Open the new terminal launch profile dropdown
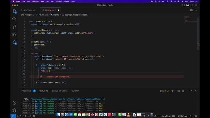The image size is (210, 118). [x=175, y=91]
